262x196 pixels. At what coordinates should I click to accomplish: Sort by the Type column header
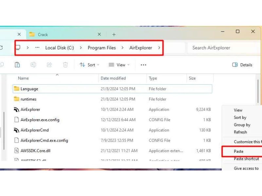pos(153,78)
